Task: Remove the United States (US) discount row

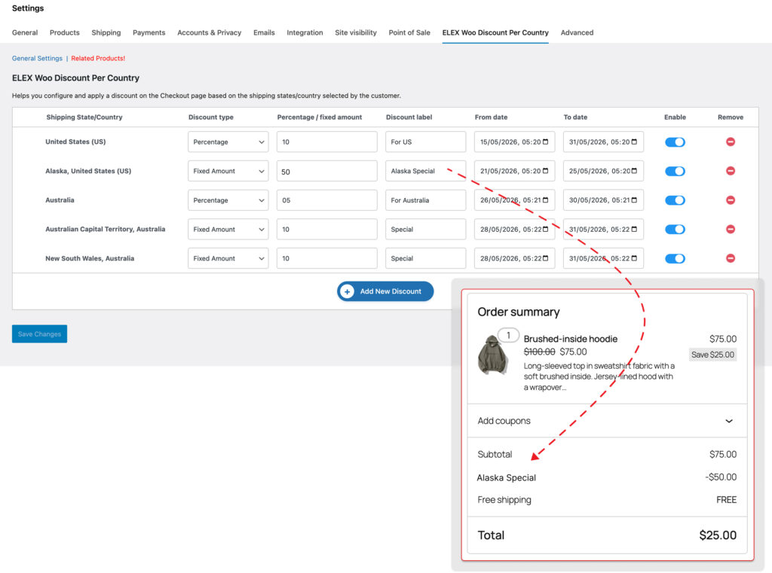Action: 730,142
